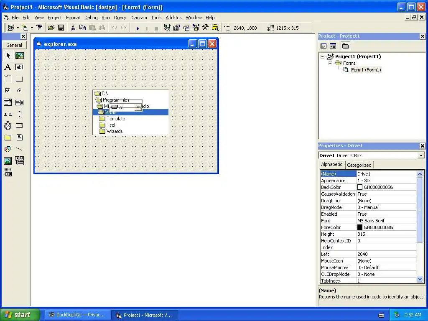Viewport: 428px width, 321px height.
Task: Click the Copy toolbar icon
Action: click(82, 28)
